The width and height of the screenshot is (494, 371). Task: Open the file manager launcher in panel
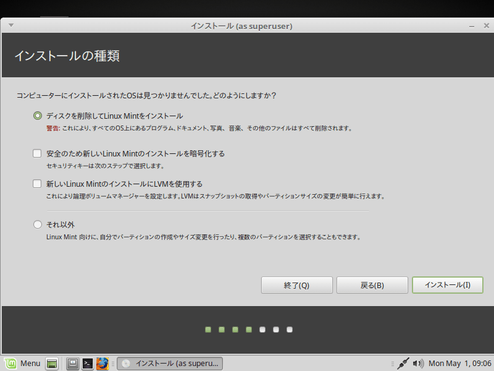(73, 364)
